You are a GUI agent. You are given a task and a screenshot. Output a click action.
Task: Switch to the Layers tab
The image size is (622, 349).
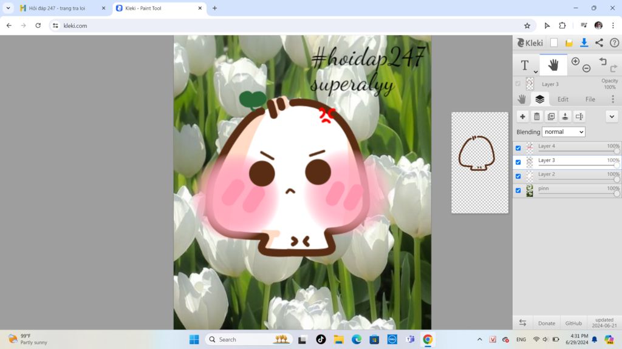pos(539,99)
